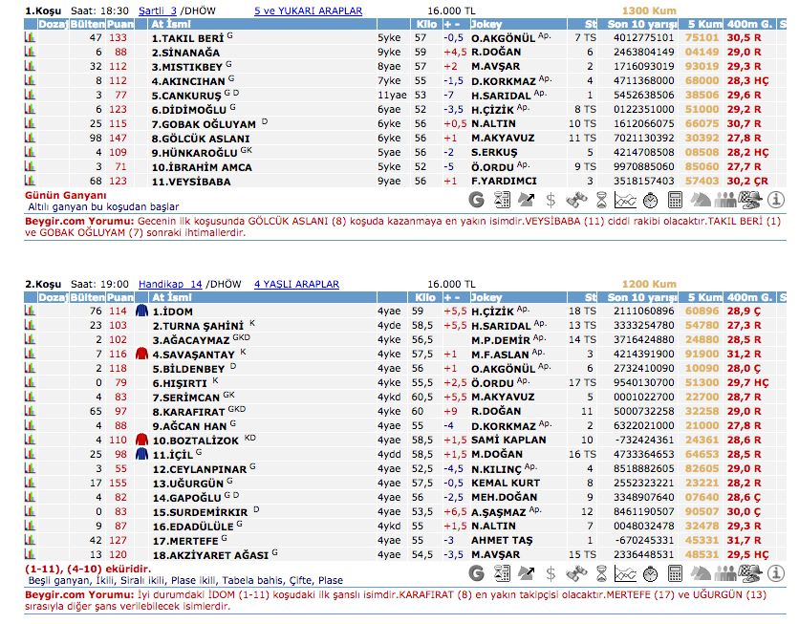Open the 4 YAŞLI ARAPLAR link
Image resolution: width=799 pixels, height=624 pixels.
pyautogui.click(x=296, y=284)
